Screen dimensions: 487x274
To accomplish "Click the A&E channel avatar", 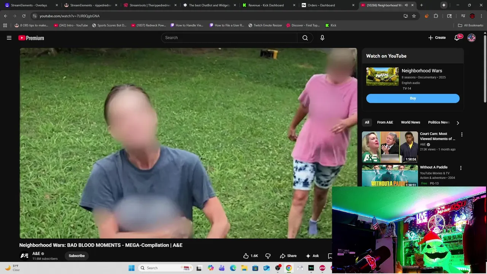I will coord(24,256).
